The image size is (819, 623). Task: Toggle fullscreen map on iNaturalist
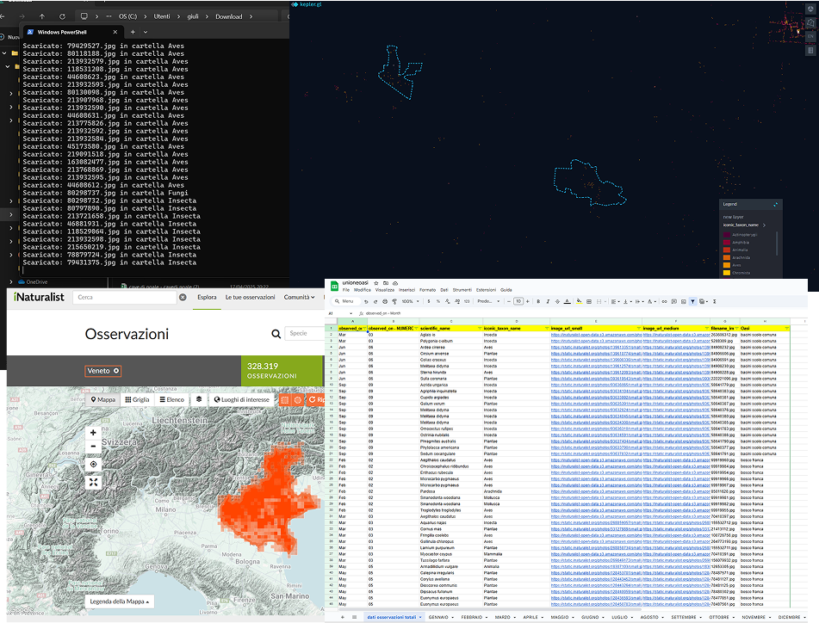click(93, 482)
